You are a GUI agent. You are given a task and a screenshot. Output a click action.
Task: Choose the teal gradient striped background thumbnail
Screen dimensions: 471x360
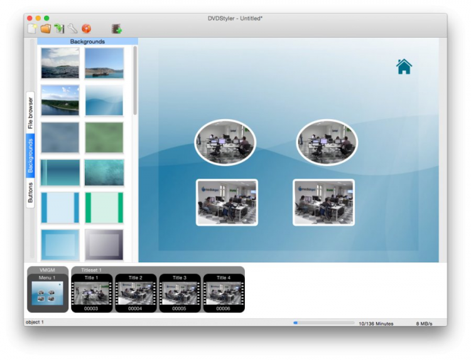60,172
